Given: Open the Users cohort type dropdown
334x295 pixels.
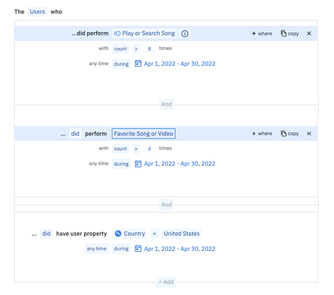Looking at the screenshot, I should tap(37, 11).
